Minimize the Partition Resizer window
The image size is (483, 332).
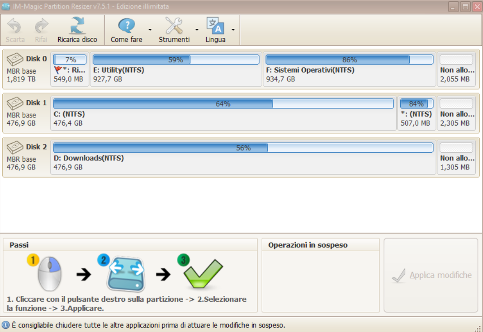click(453, 7)
